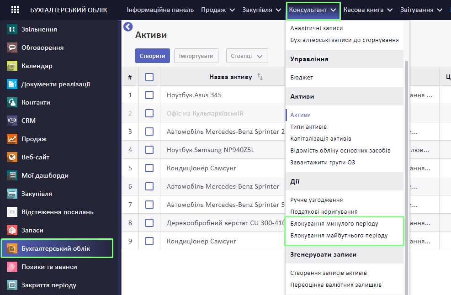Expand the Стовпці dropdown
This screenshot has width=451, height=295.
(x=247, y=56)
